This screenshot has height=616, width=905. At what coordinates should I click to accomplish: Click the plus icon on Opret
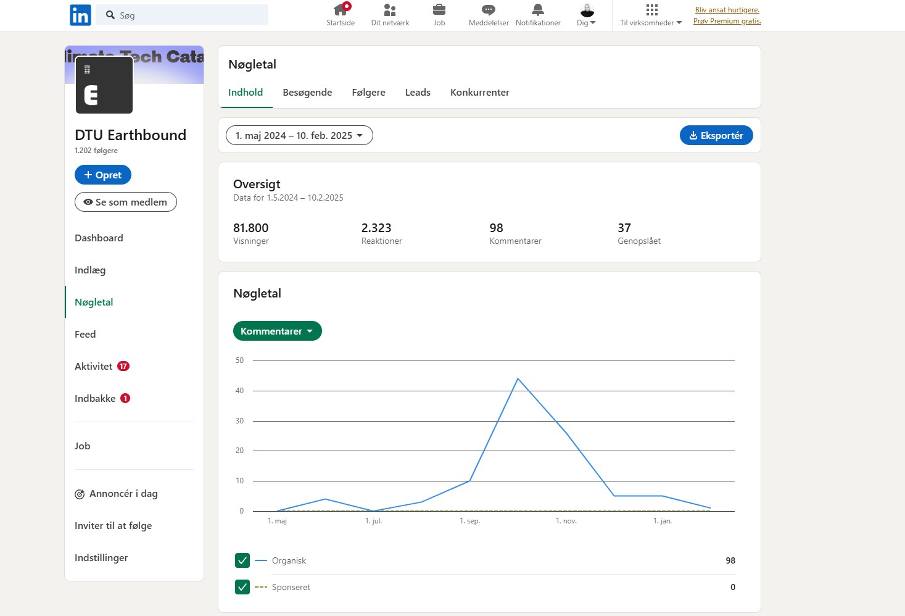pos(88,175)
